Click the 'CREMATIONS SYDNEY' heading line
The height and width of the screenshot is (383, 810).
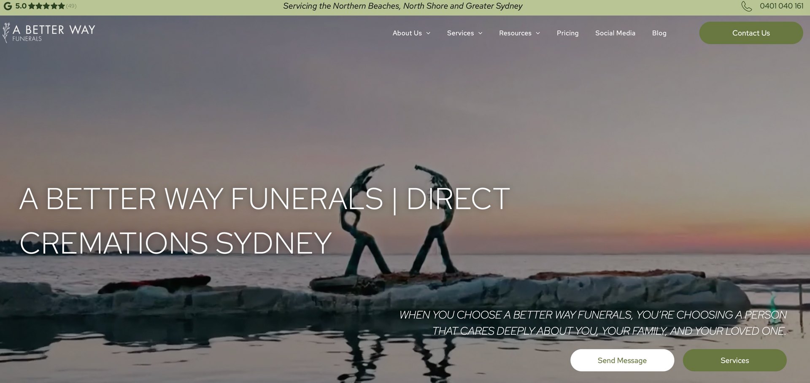[x=175, y=243]
